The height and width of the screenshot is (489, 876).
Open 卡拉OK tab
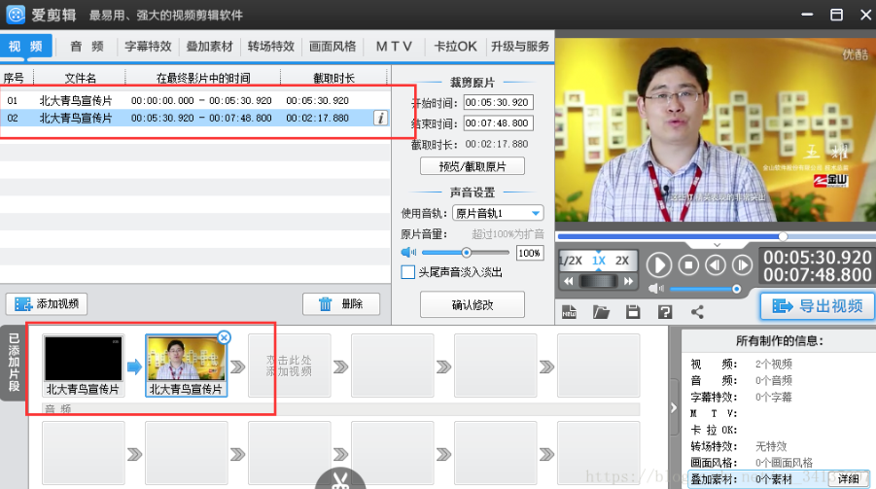tap(455, 47)
